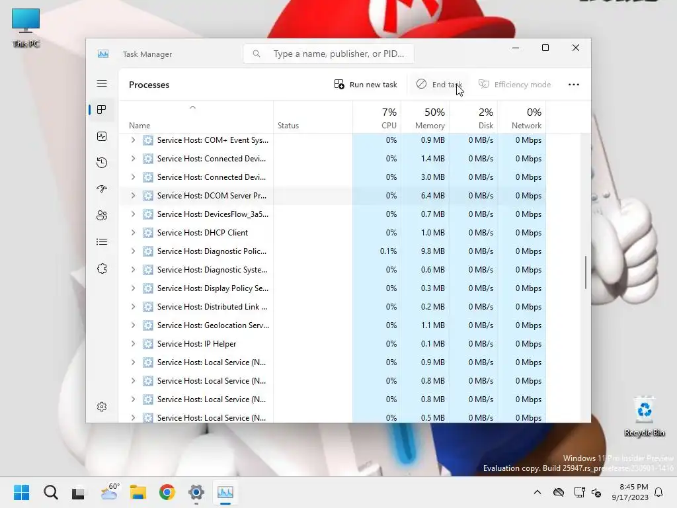Image resolution: width=677 pixels, height=508 pixels.
Task: Expand Service Host: DCOM Server Pr... row
Action: click(133, 196)
